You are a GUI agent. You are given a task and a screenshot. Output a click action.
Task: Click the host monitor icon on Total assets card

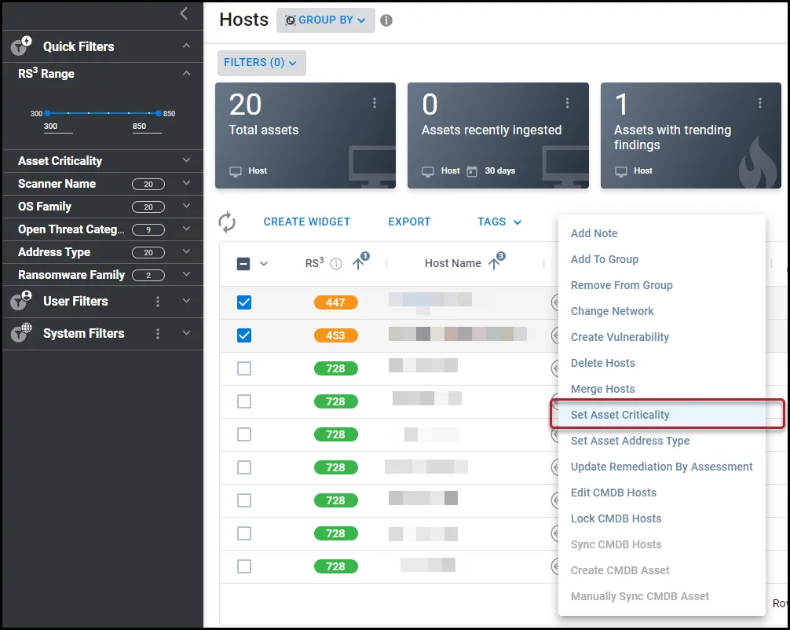pos(236,171)
